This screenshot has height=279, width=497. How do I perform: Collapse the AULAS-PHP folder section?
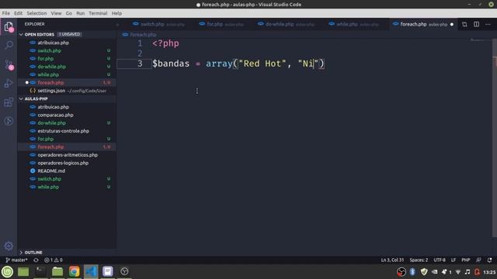tap(21, 98)
